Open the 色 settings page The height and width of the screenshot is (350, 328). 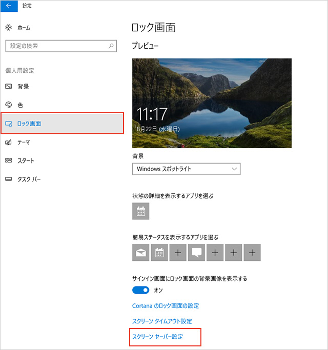tap(20, 105)
